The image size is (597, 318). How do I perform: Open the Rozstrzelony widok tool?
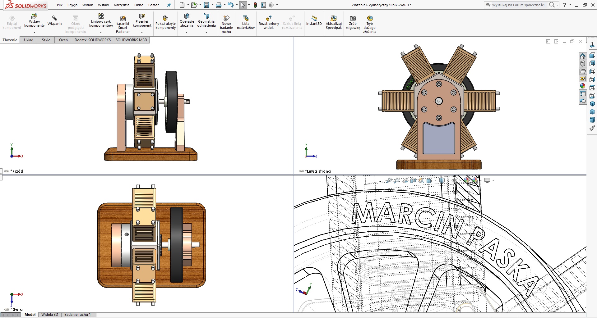269,22
